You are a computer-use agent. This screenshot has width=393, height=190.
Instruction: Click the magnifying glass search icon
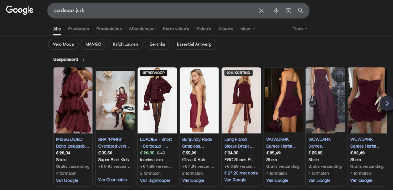click(x=301, y=10)
